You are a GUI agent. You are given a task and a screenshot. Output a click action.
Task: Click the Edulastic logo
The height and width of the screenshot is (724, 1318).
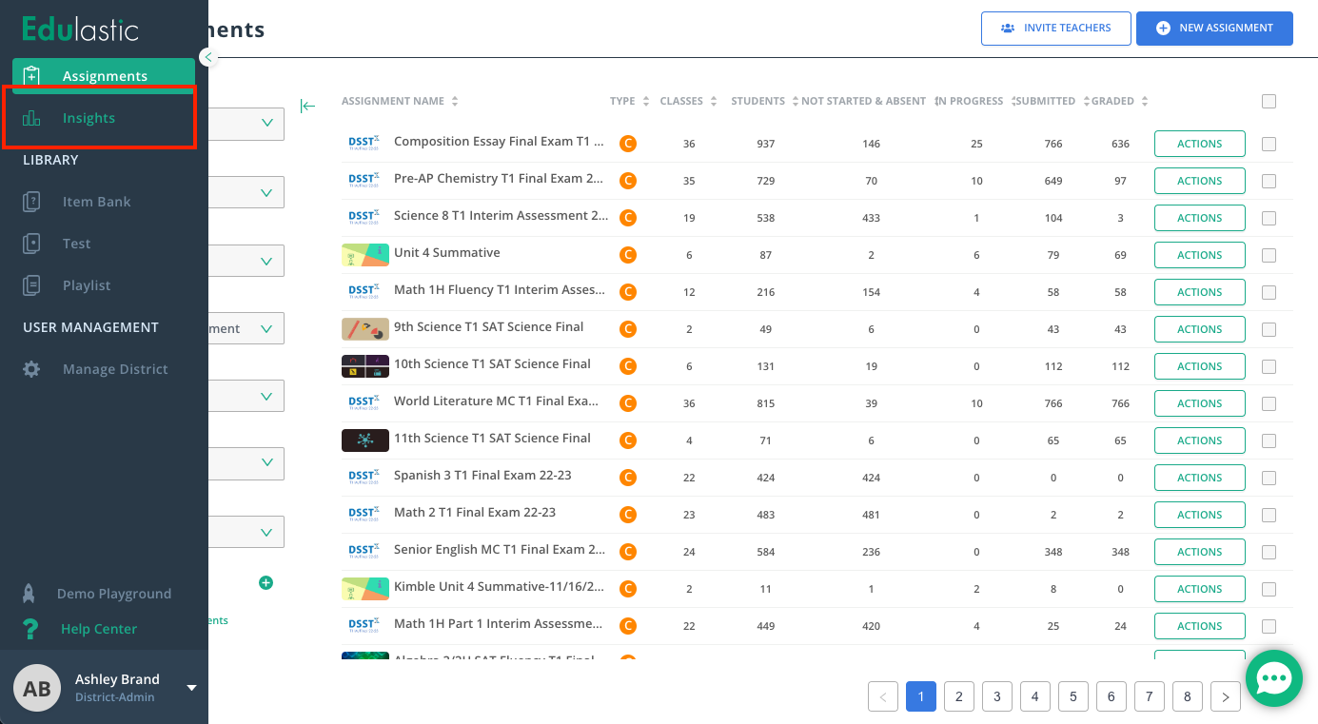click(x=81, y=29)
